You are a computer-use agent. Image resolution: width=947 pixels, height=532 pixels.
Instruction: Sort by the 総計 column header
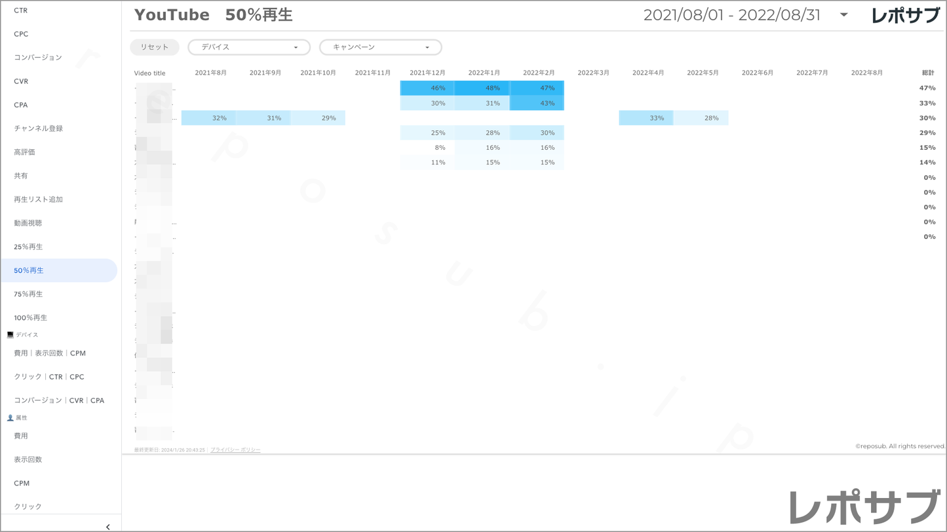(x=927, y=73)
